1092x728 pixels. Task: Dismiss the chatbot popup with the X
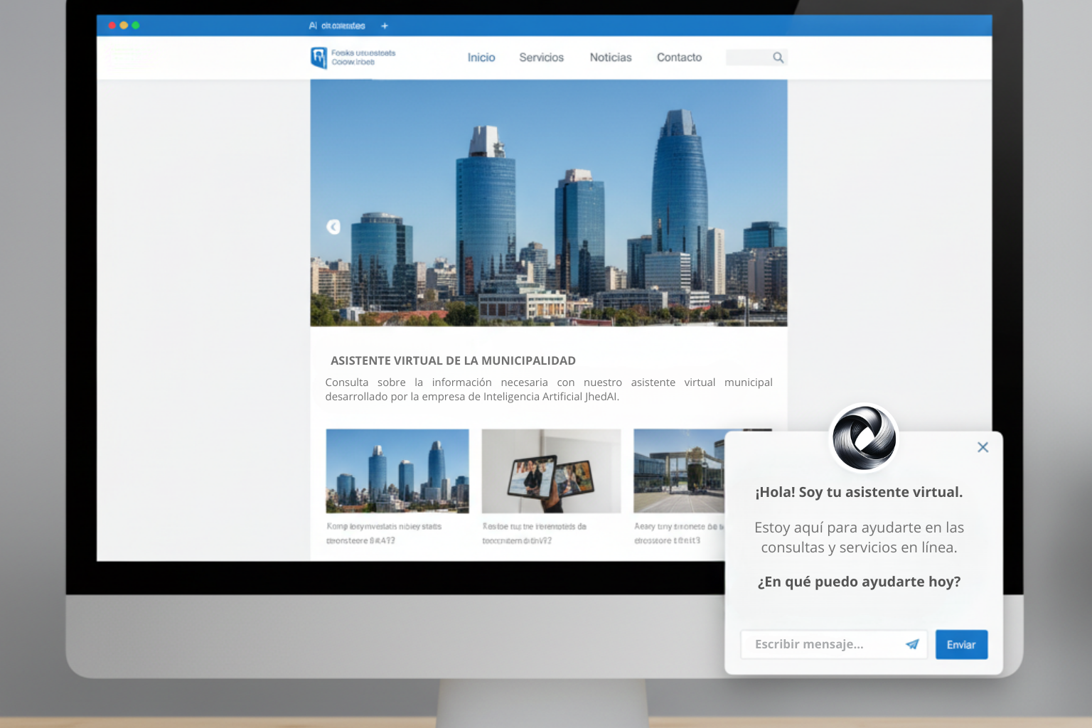[x=983, y=447]
